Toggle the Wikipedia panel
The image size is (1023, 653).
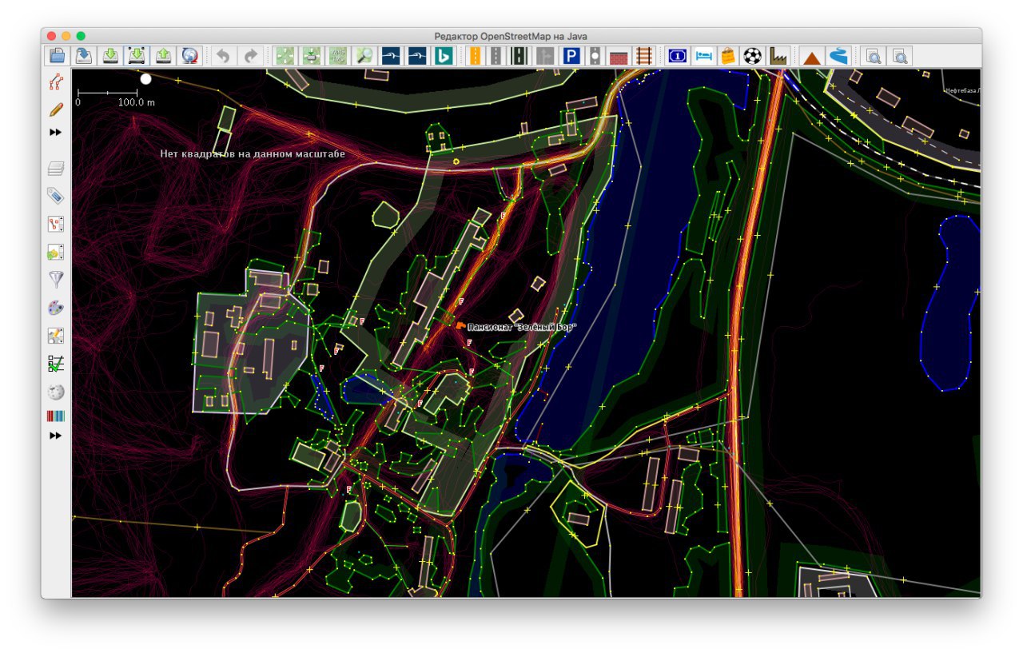(55, 392)
